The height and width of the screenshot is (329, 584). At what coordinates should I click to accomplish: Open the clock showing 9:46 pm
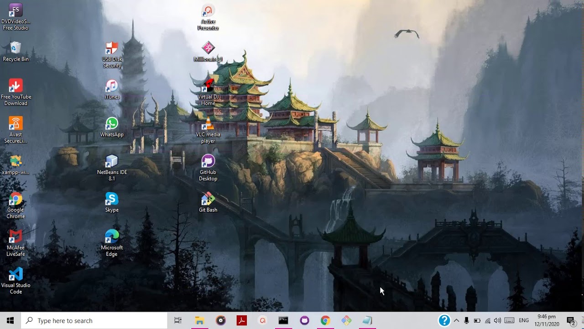click(547, 320)
